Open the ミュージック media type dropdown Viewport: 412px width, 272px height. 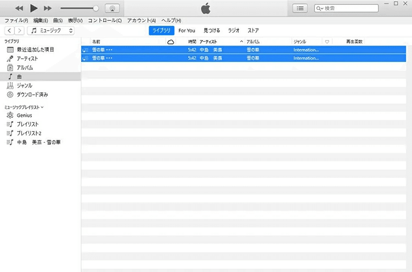coord(50,31)
